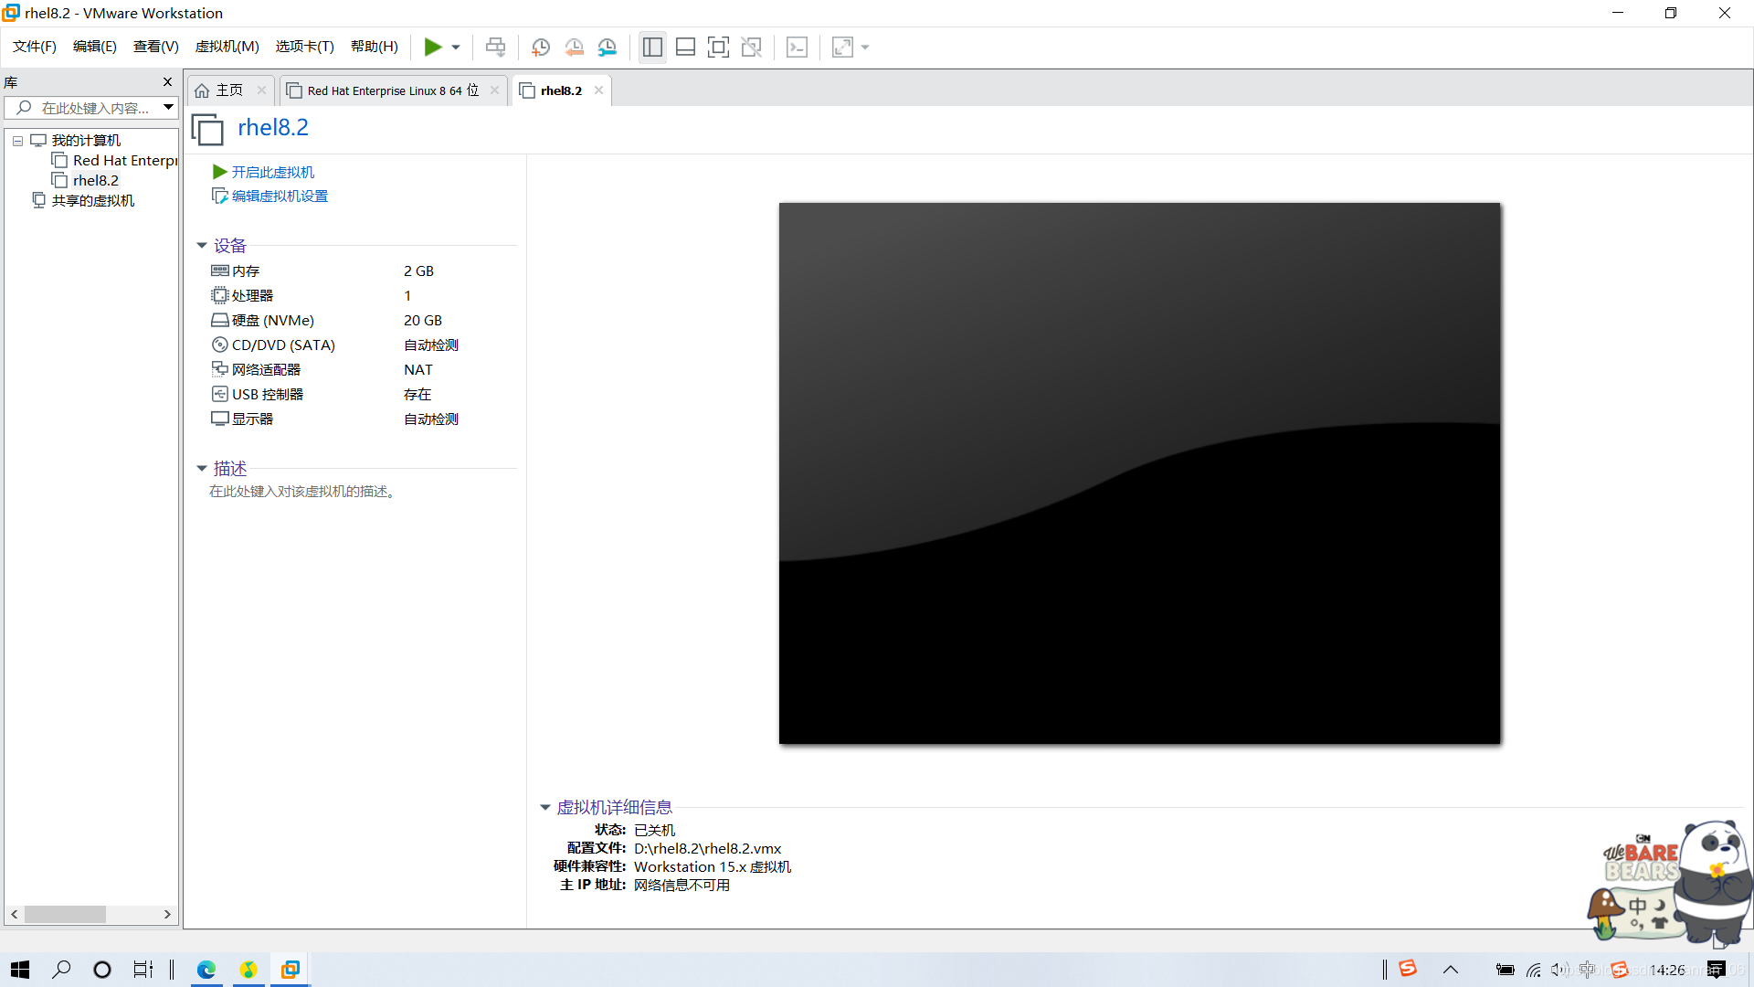This screenshot has width=1754, height=987.
Task: Switch to the Red Hat Enterprise Linux 8 tab
Action: coord(391,90)
